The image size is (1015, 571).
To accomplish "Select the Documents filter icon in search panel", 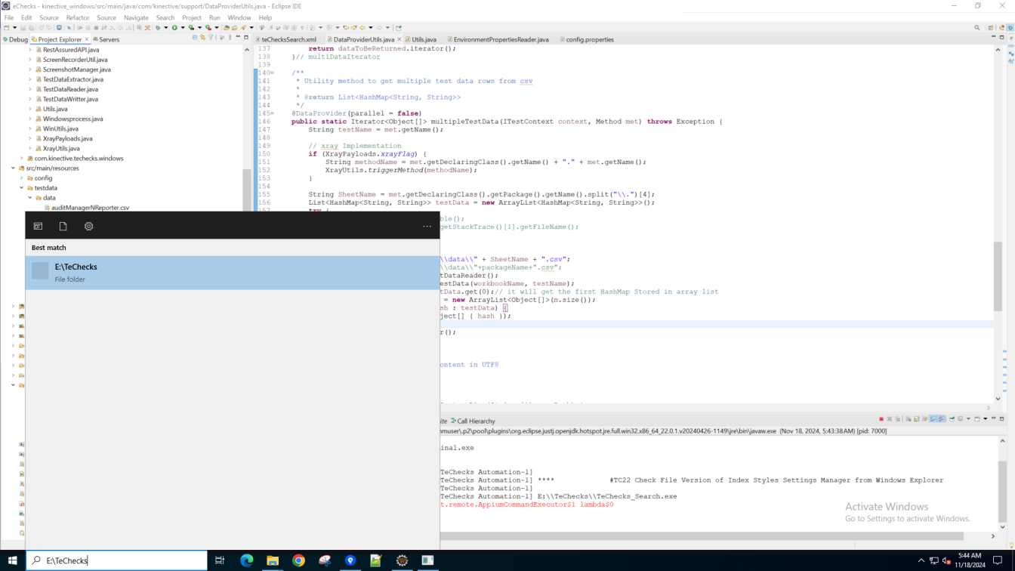I will coord(63,226).
